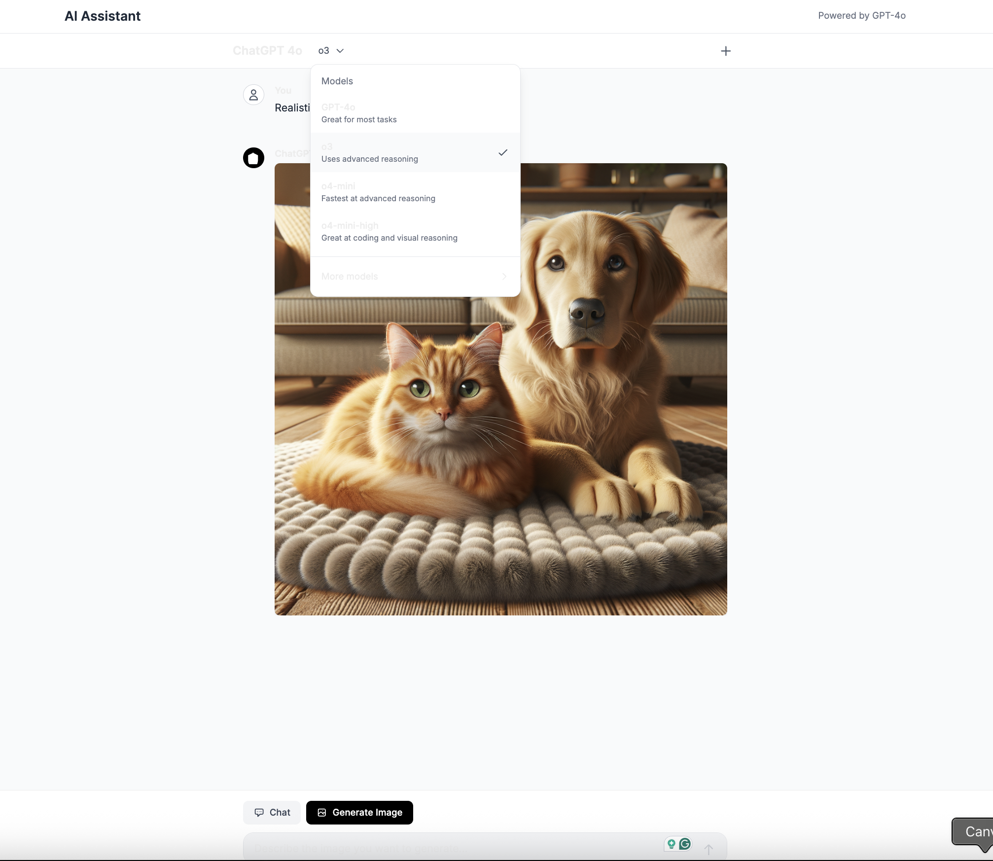Click the user profile avatar icon
Viewport: 993px width, 861px height.
coord(253,95)
